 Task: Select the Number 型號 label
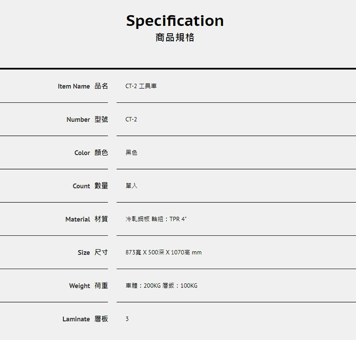pyautogui.click(x=87, y=119)
